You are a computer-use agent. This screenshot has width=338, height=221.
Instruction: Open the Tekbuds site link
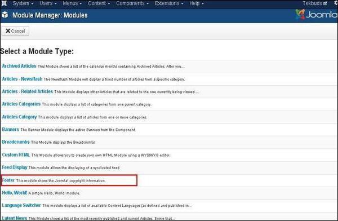(315, 3)
